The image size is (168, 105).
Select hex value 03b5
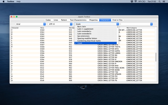point(42,40)
